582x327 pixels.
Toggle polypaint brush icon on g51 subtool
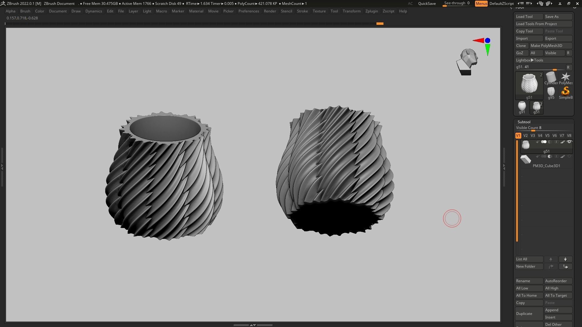point(563,142)
